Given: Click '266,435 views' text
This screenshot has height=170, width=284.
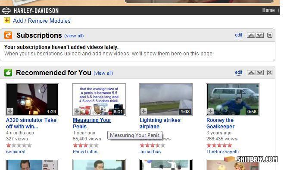Looking at the screenshot, I should [x=222, y=139].
